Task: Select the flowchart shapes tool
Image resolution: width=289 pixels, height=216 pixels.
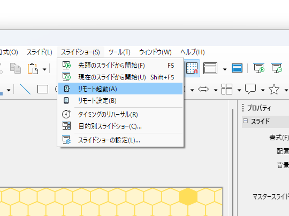Action: coord(227,89)
